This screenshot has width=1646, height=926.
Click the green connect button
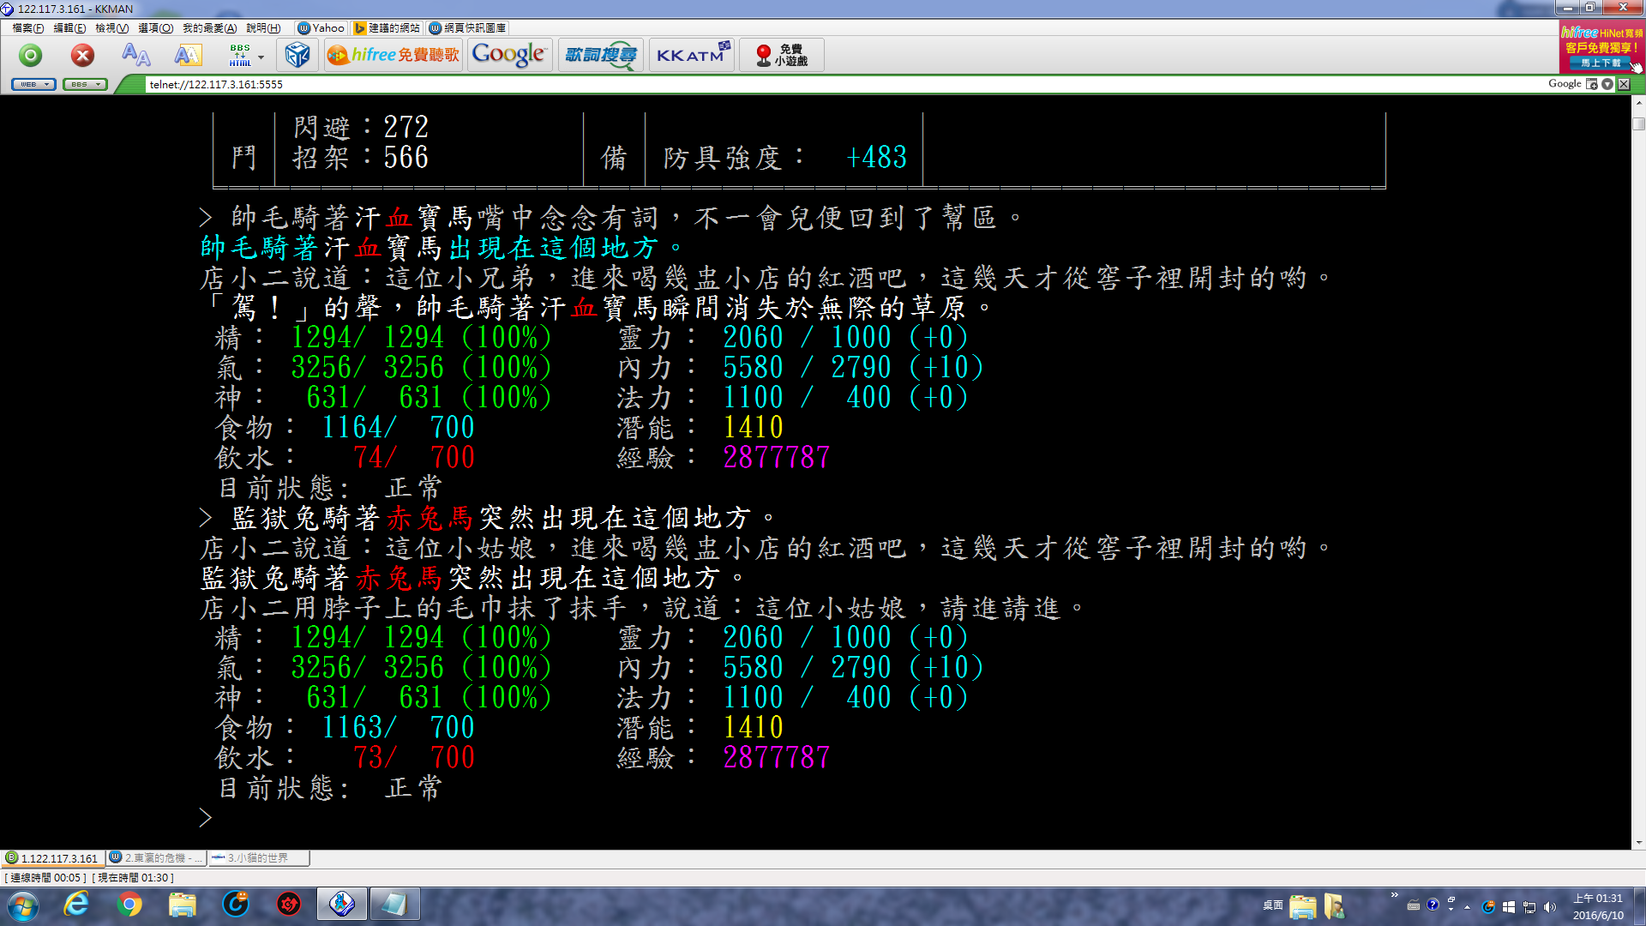click(31, 56)
